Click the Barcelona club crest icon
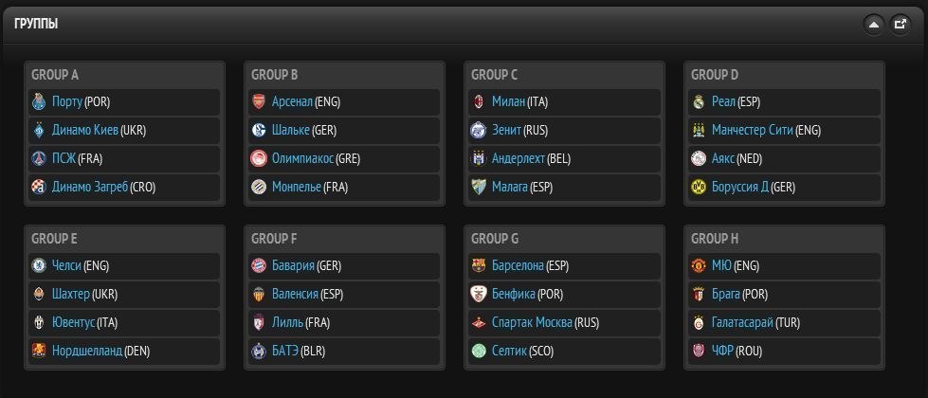Screen dimensions: 928x398 click(479, 266)
